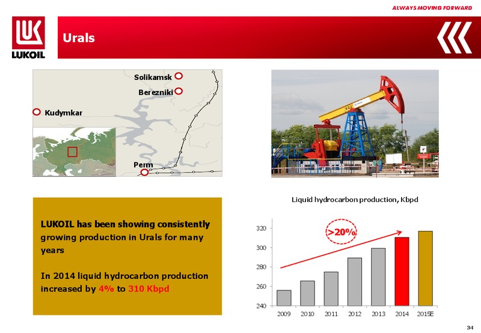
Task: Select the 2013 gray bar
Action: click(378, 277)
